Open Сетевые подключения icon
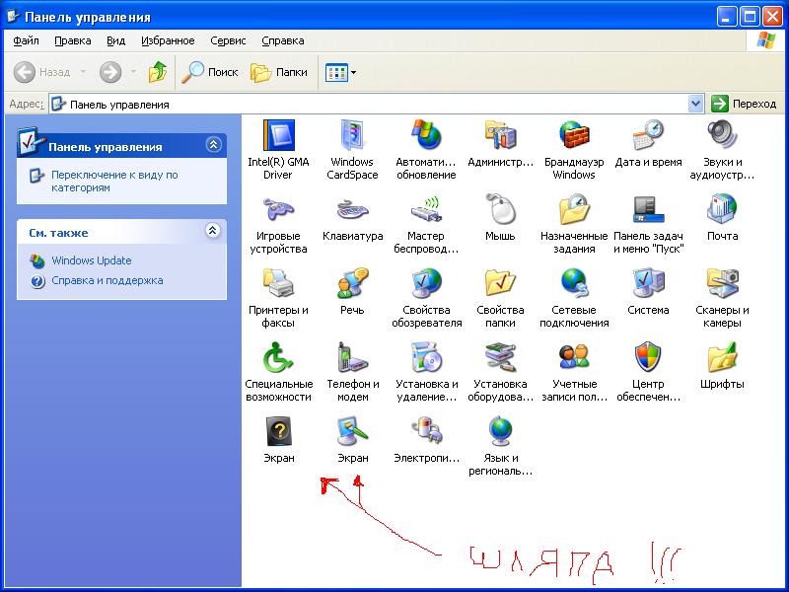The height and width of the screenshot is (592, 789). click(574, 284)
